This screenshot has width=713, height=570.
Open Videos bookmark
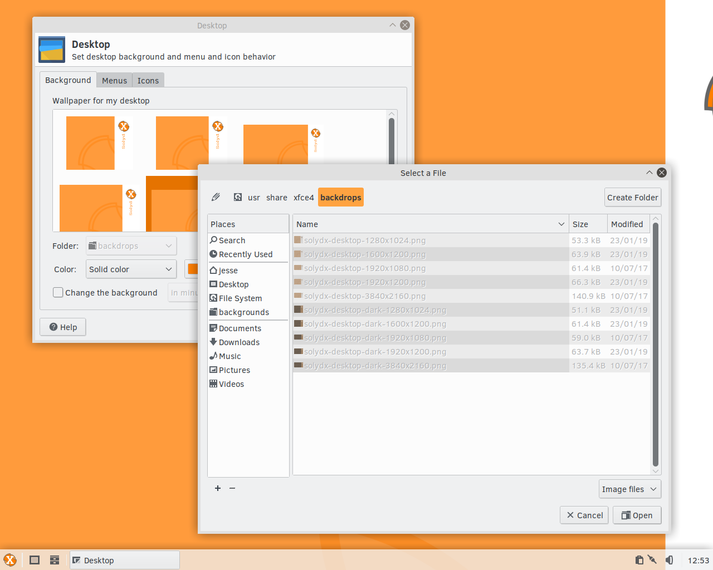248,384
